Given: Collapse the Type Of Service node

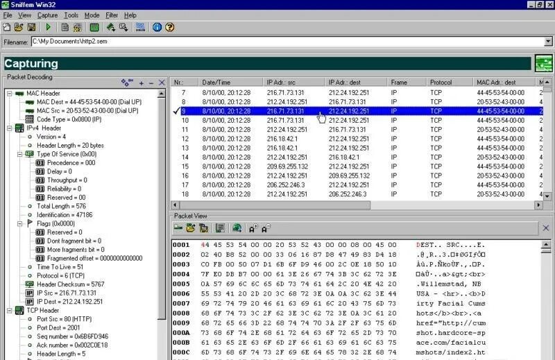Looking at the screenshot, I should tap(20, 155).
